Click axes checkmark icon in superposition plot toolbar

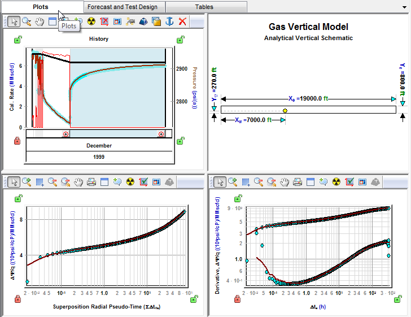tap(143, 181)
